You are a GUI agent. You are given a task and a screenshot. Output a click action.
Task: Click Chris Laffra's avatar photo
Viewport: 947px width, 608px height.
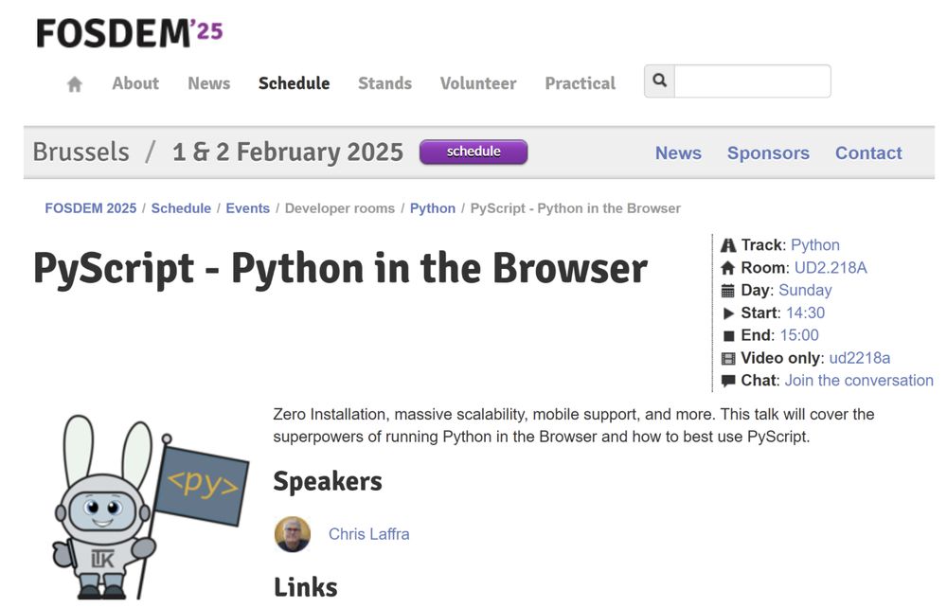pos(293,534)
